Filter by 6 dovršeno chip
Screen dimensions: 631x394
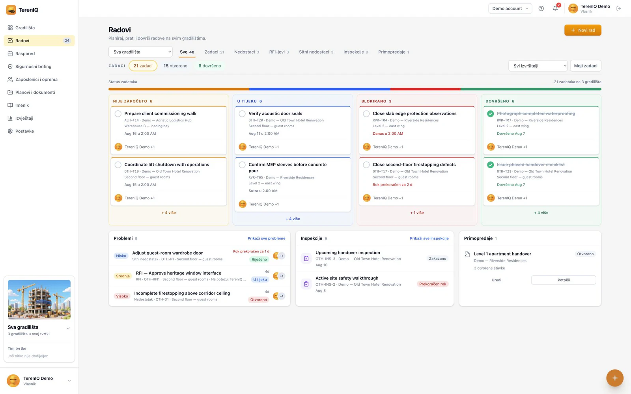coord(209,66)
